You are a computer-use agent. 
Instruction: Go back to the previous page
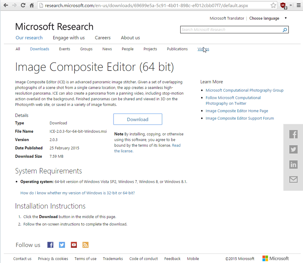6,5
